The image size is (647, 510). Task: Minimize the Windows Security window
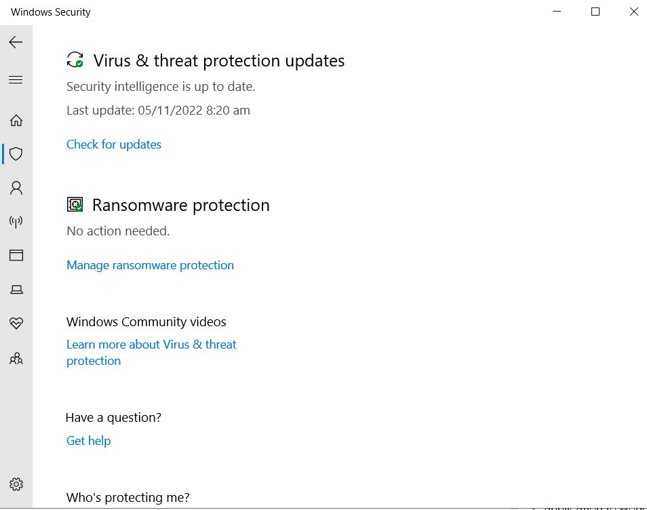557,12
